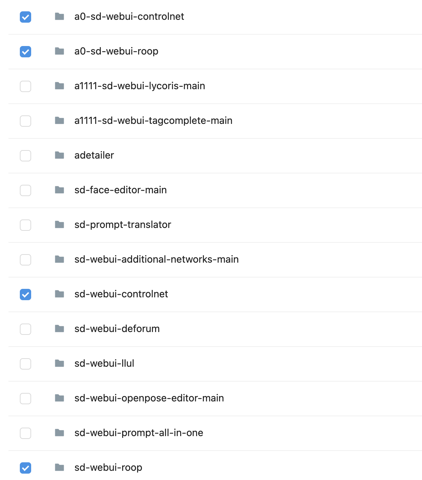Viewport: 422px width, 480px height.
Task: Click the folder icon for a0-sd-webui-controlnet
Action: 59,16
